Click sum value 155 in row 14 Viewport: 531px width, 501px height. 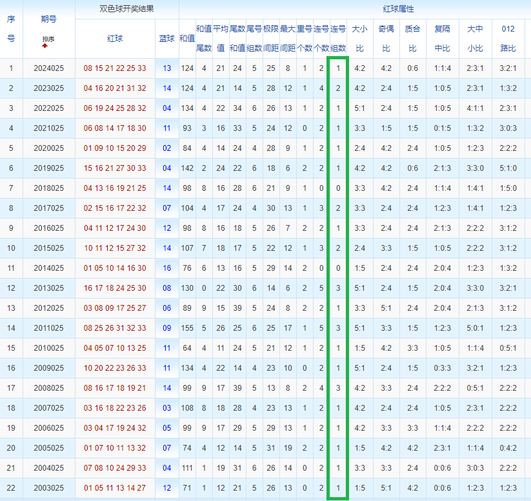coord(187,328)
